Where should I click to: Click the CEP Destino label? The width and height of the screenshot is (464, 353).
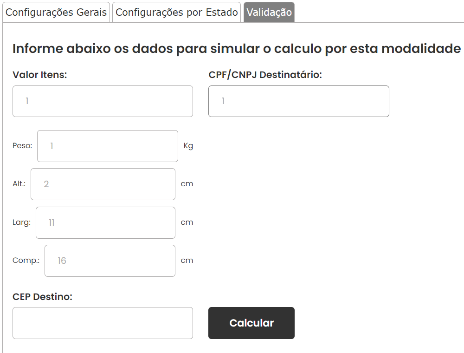click(x=42, y=297)
